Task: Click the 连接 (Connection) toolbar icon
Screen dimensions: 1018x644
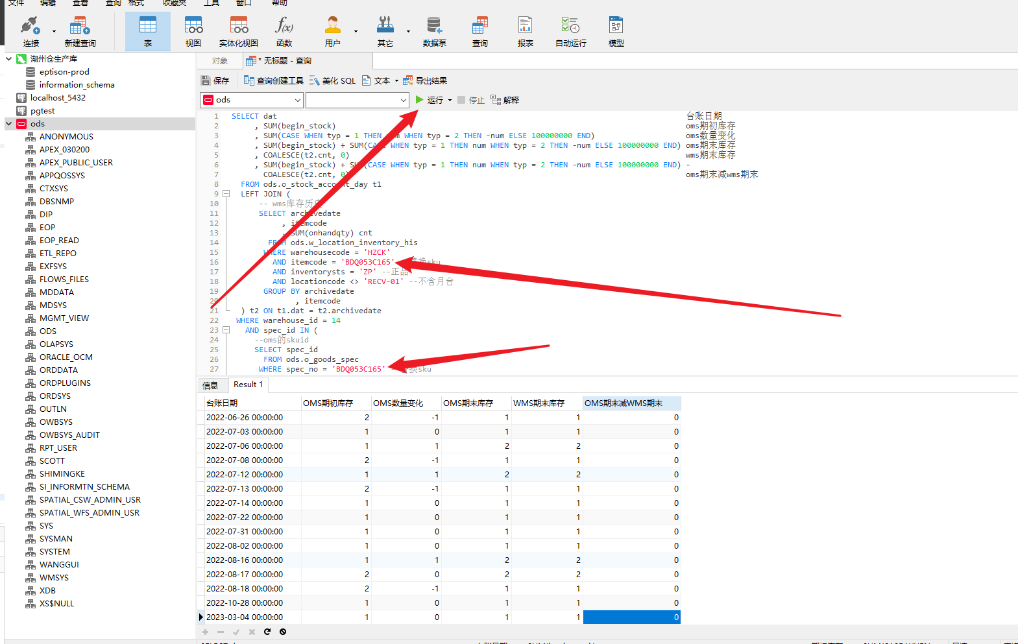Action: [x=30, y=30]
